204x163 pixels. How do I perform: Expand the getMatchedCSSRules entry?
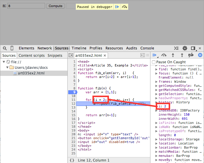coord(157,90)
